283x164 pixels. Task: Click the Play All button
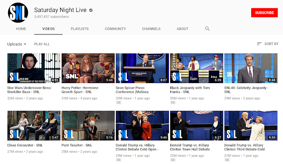coord(42,44)
